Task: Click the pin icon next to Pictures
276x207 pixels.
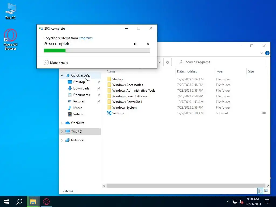Action: point(99,102)
